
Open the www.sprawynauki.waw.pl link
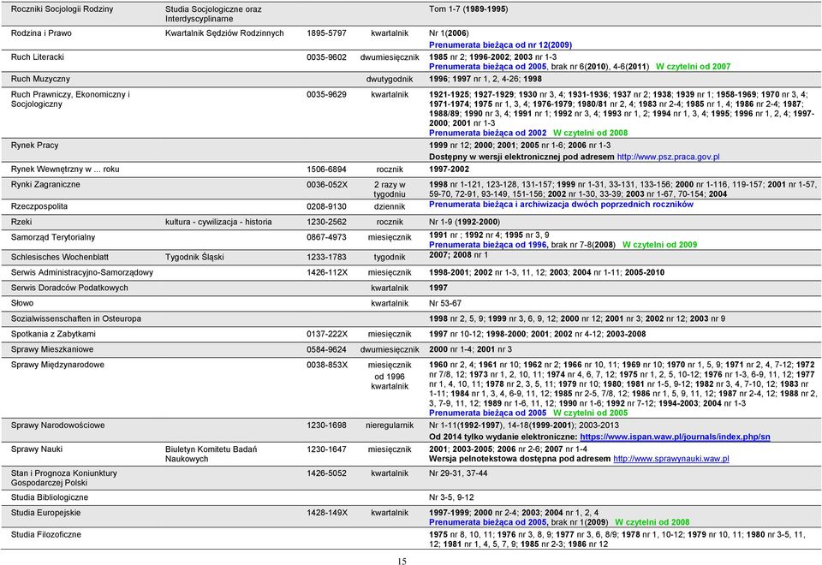(x=671, y=459)
